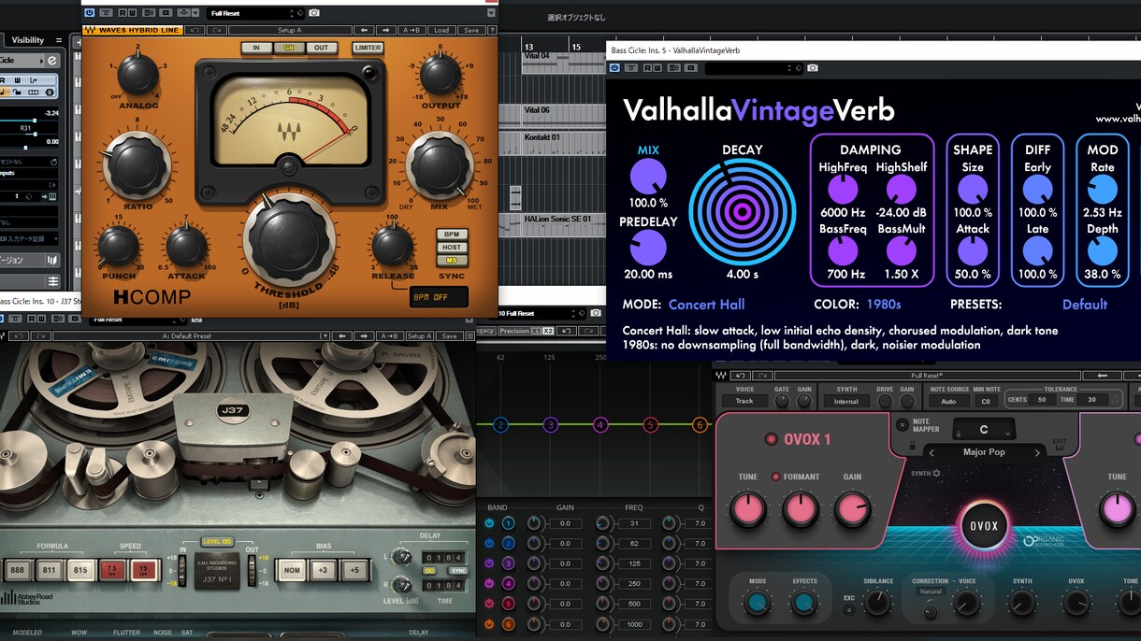Open Valhalla COLOR 1980s selector

point(883,305)
